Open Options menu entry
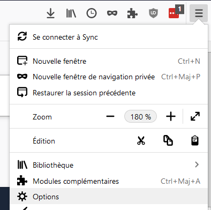Screen dimensions: 211x210 click(x=109, y=196)
